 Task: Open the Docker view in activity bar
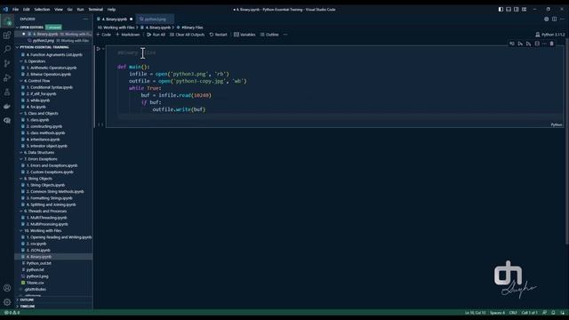coord(7,107)
